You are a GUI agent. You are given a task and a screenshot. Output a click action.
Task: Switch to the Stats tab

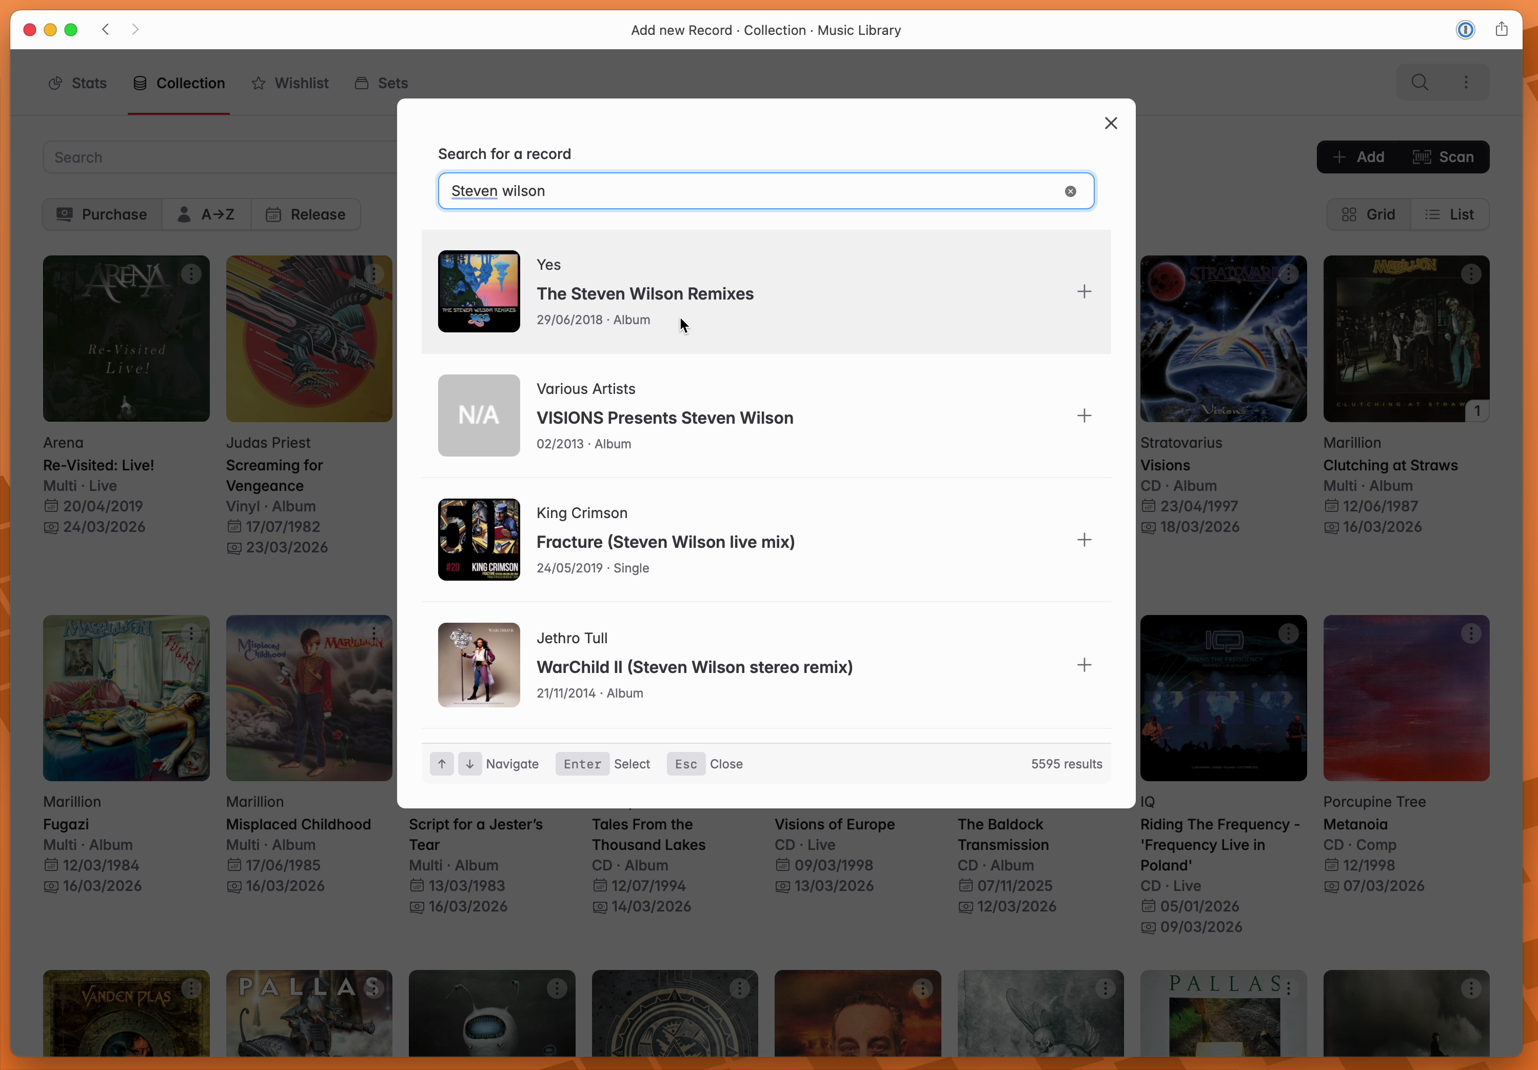pos(77,83)
